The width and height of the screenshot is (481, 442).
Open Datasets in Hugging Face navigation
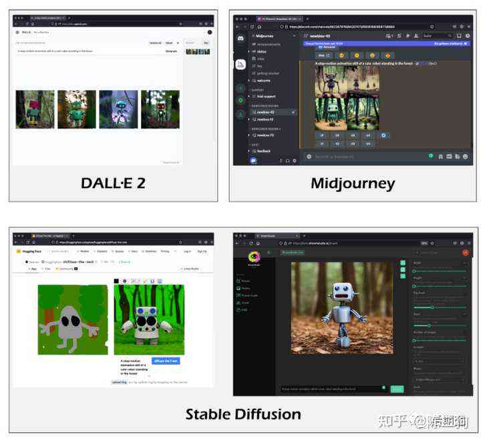tap(101, 251)
